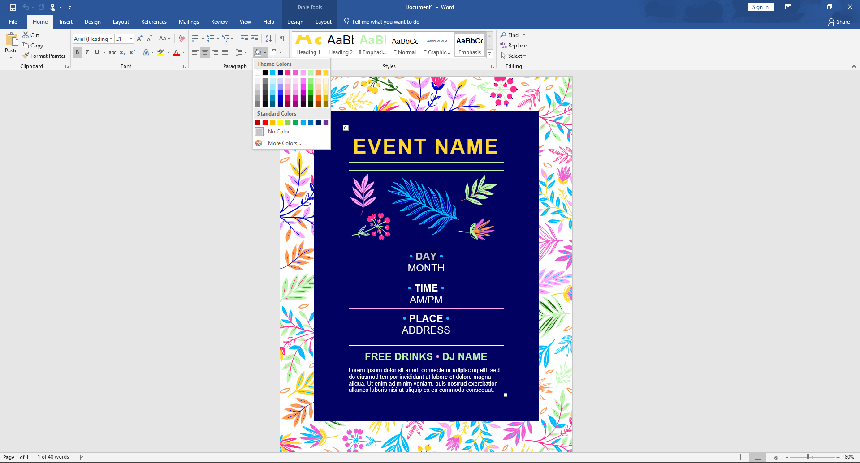Expand the Line Spacing options

click(245, 52)
